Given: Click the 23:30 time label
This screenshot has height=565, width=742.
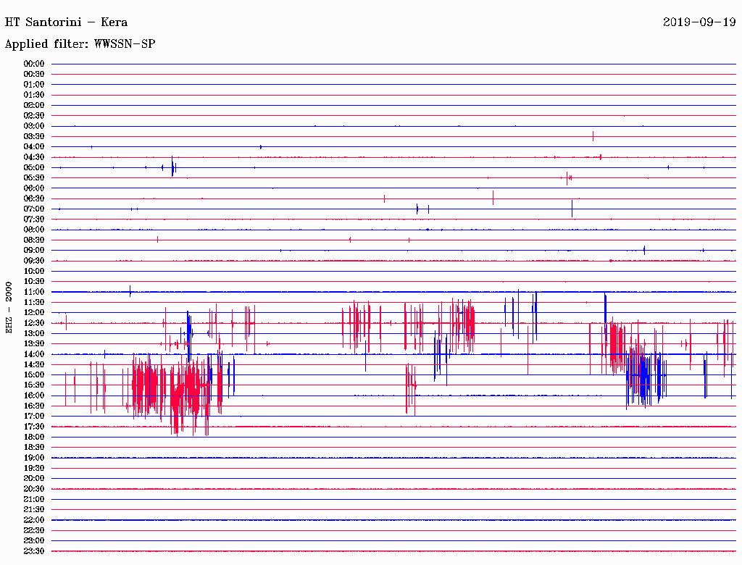Looking at the screenshot, I should pos(34,551).
